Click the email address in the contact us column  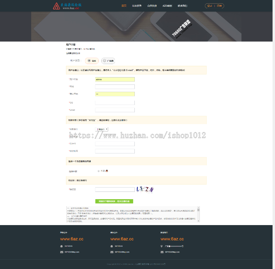pos(172,252)
